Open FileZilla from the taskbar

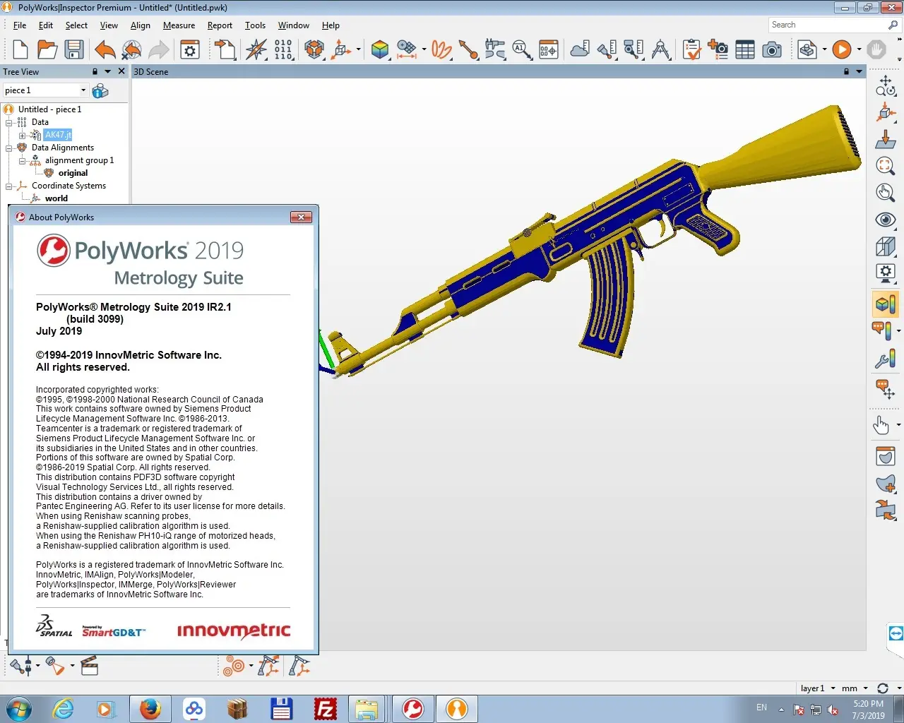coord(325,708)
